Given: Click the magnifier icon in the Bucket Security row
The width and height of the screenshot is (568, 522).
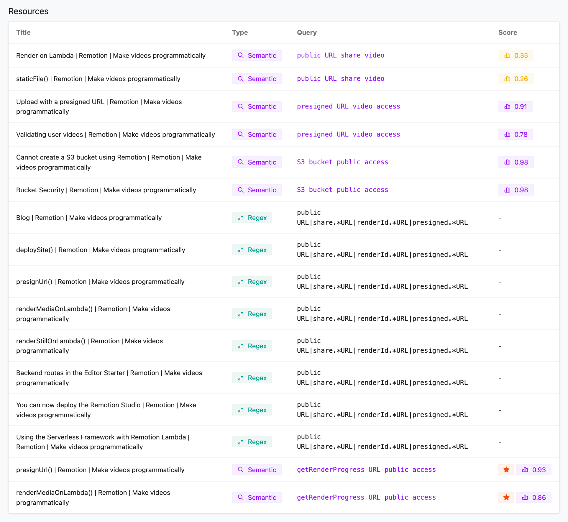Looking at the screenshot, I should (x=241, y=190).
